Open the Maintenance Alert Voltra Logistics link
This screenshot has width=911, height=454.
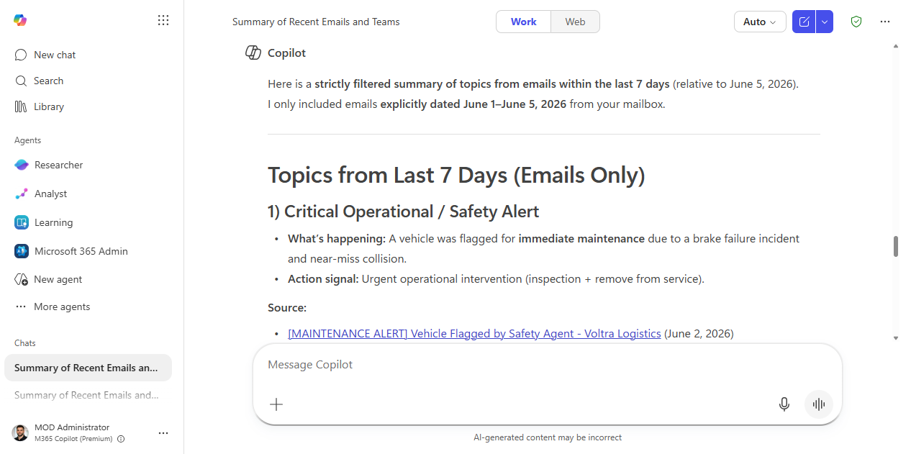[474, 334]
